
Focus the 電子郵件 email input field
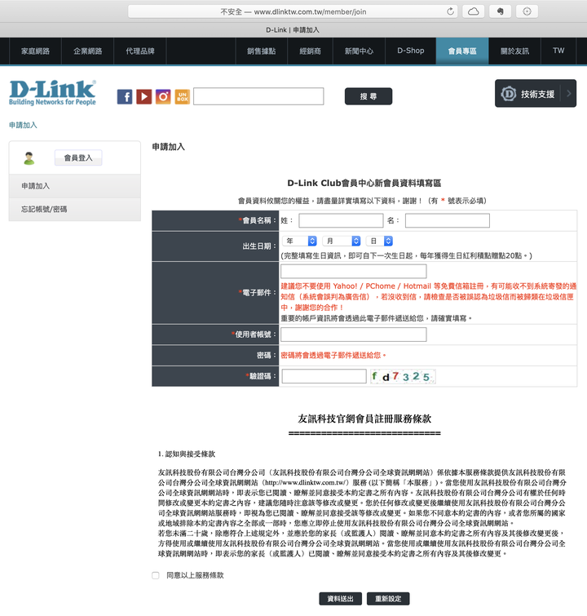coord(353,272)
